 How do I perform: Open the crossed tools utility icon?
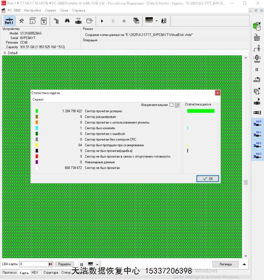click(21, 21)
